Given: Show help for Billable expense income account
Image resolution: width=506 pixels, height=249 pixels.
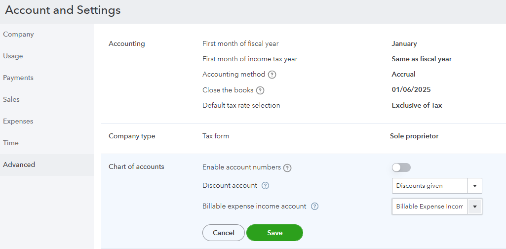Looking at the screenshot, I should 314,207.
